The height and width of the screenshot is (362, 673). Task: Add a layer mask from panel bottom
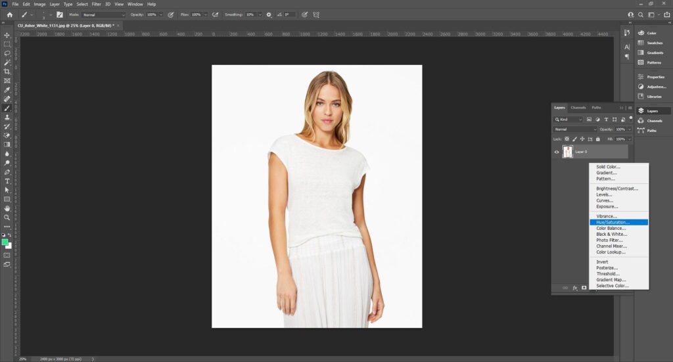584,288
